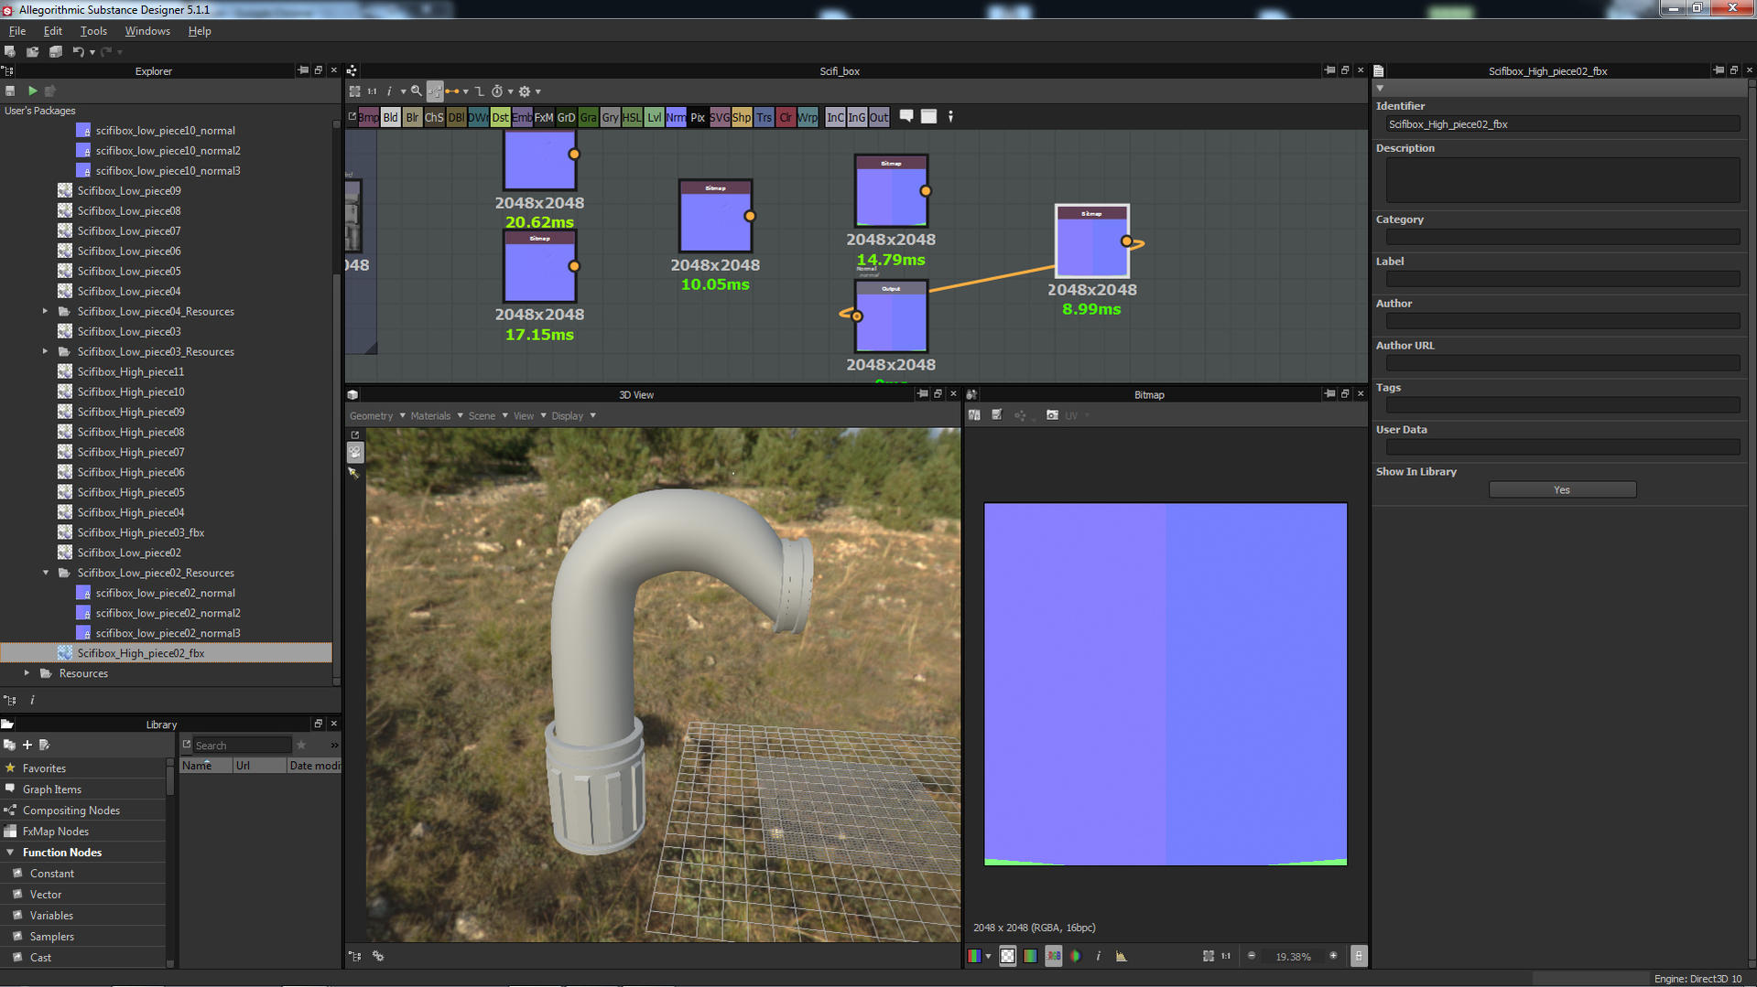Screen dimensions: 1757x987
Task: Open the Materials dropdown in the 3D View
Action: 432,415
